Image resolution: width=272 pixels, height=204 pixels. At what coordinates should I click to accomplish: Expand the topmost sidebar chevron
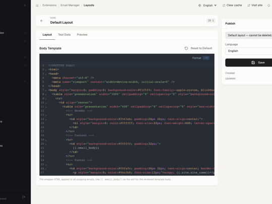[25, 6]
